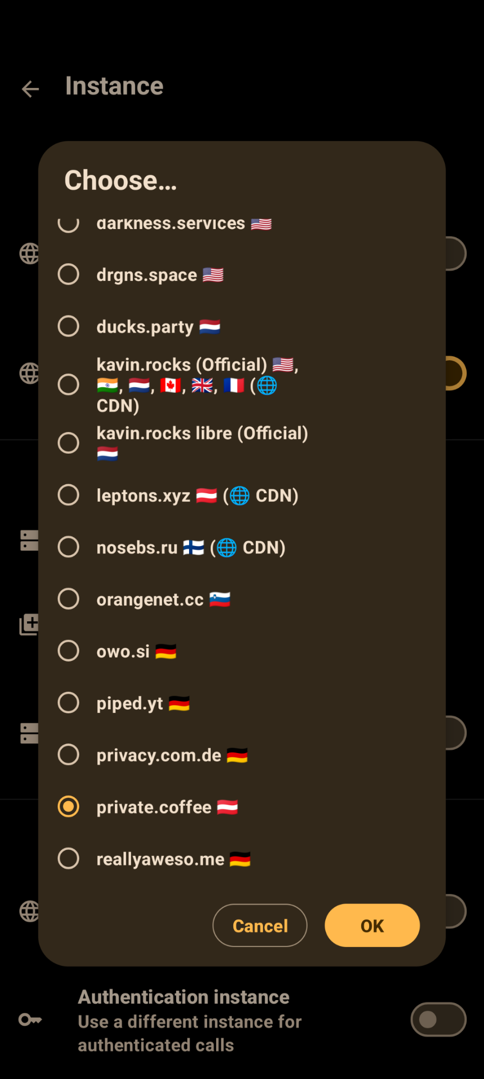Choose the nosebs.ru instance

coord(69,547)
